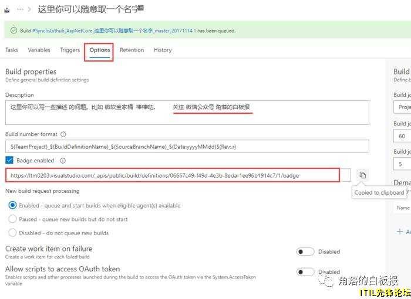The image size is (411, 299).
Task: Toggle Create work item on failure switch
Action: click(305, 252)
